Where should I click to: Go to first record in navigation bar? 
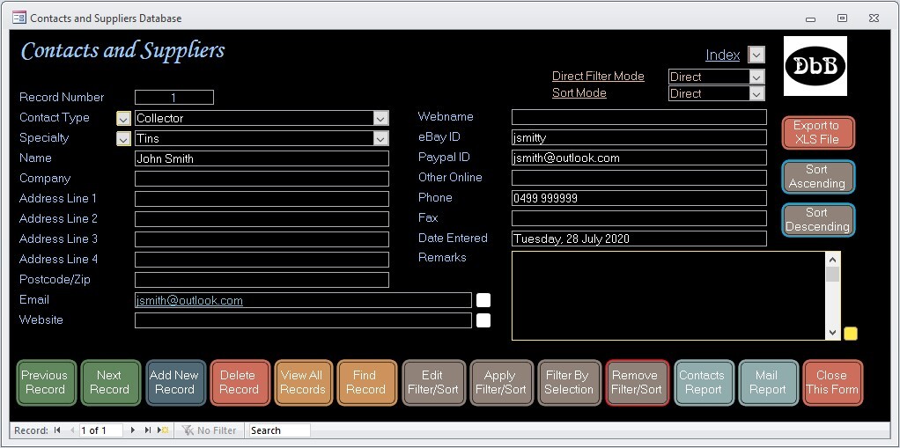[x=57, y=430]
